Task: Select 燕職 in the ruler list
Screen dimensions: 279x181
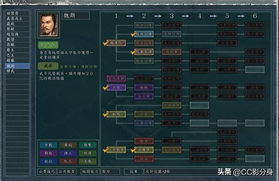Action: click(x=17, y=44)
